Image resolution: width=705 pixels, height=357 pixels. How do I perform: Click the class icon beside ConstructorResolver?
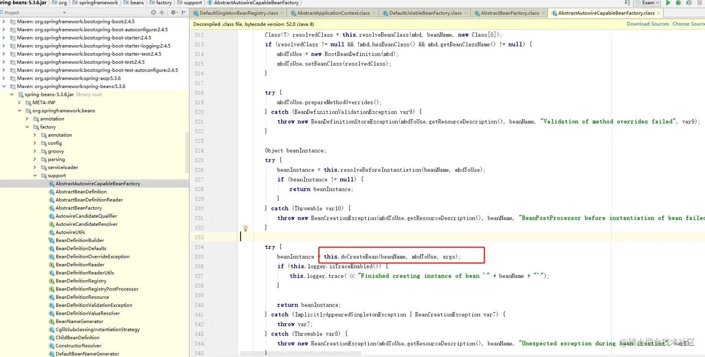tap(52, 346)
